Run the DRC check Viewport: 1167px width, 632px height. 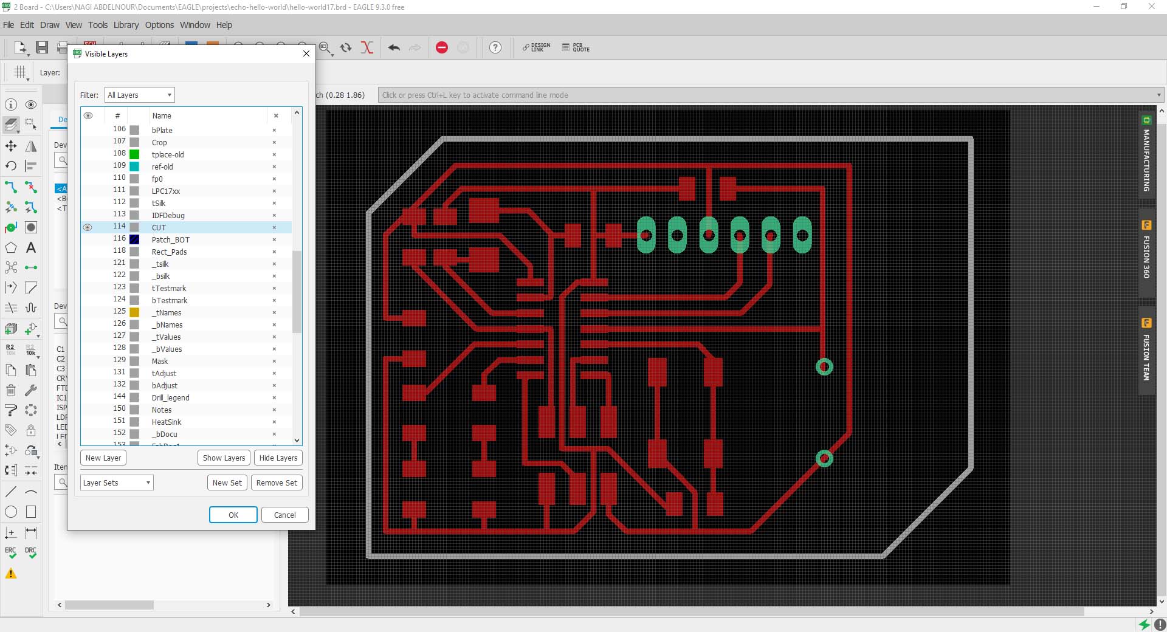click(31, 552)
